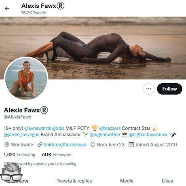Click the calendar icon beside Joined August 2010
The image size is (186, 186).
tap(131, 145)
